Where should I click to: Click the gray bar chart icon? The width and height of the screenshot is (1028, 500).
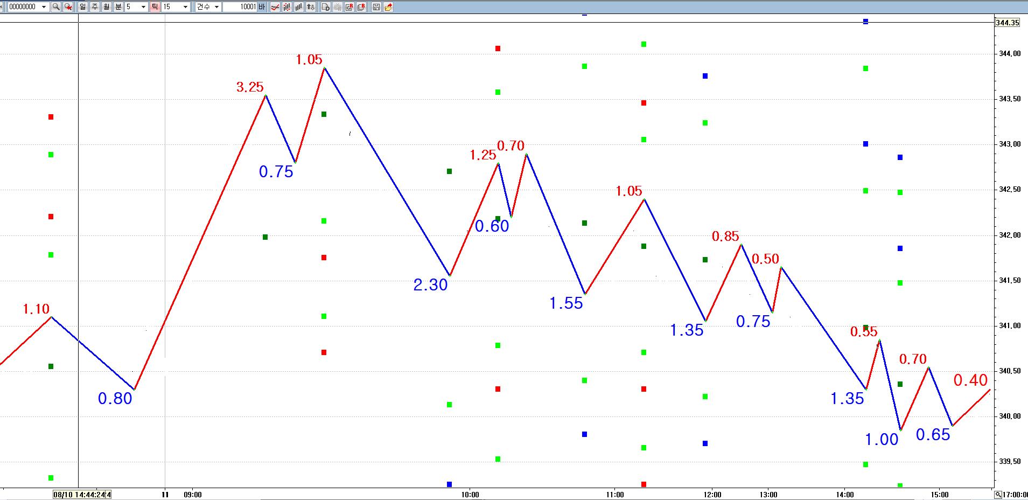299,7
